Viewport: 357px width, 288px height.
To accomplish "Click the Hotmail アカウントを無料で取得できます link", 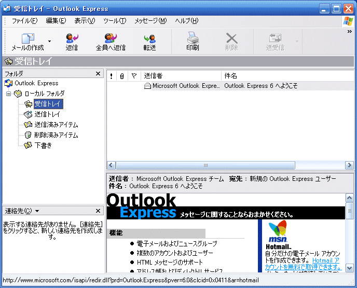I will click(303, 264).
